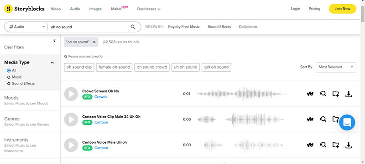365x164 pixels.
Task: Open the Cartoon Voice Male Uh-oh title
Action: (104, 142)
